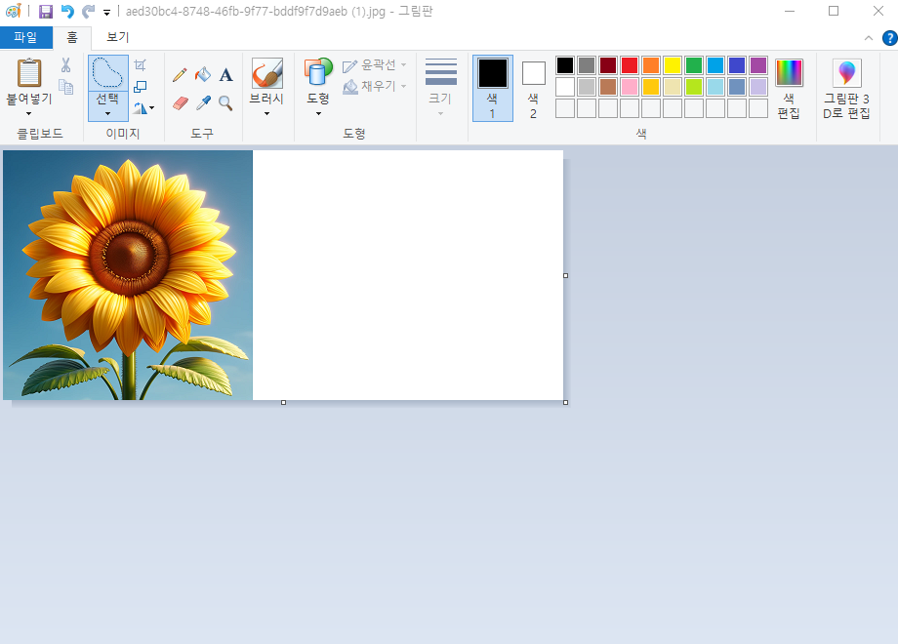
Task: Select the Text tool
Action: 226,74
